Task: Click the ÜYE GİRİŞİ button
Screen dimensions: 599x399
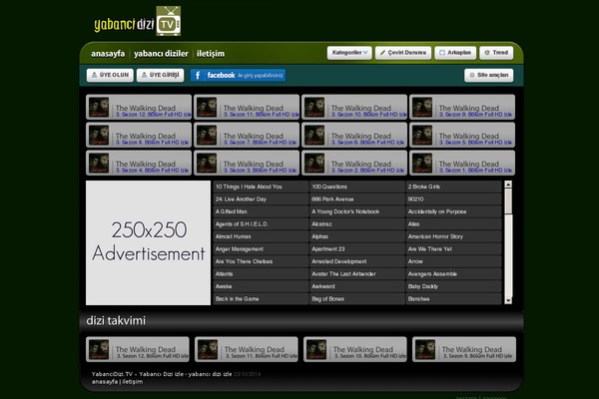Action: click(161, 75)
